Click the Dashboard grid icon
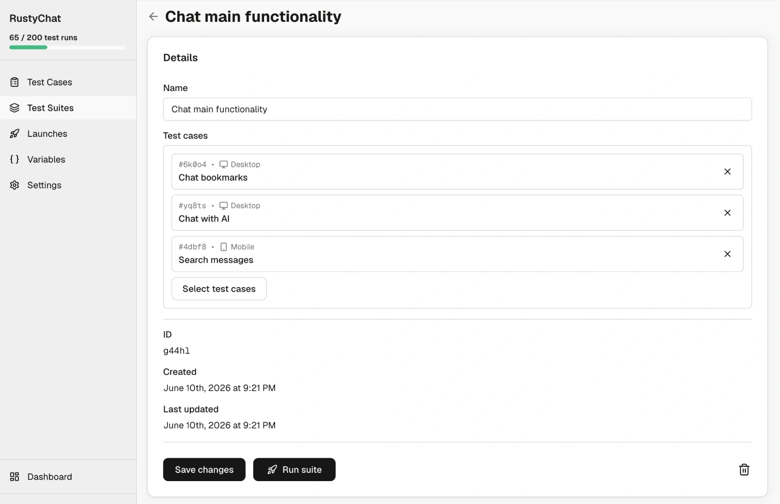780x504 pixels. click(15, 476)
